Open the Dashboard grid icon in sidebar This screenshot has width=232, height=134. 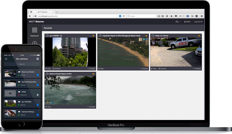pyautogui.click(x=35, y=30)
